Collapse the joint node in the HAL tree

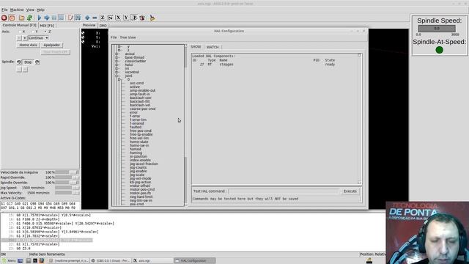[x=117, y=76]
